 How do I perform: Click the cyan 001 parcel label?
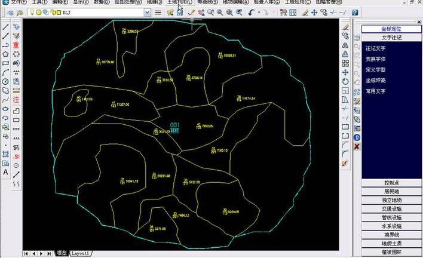click(175, 125)
